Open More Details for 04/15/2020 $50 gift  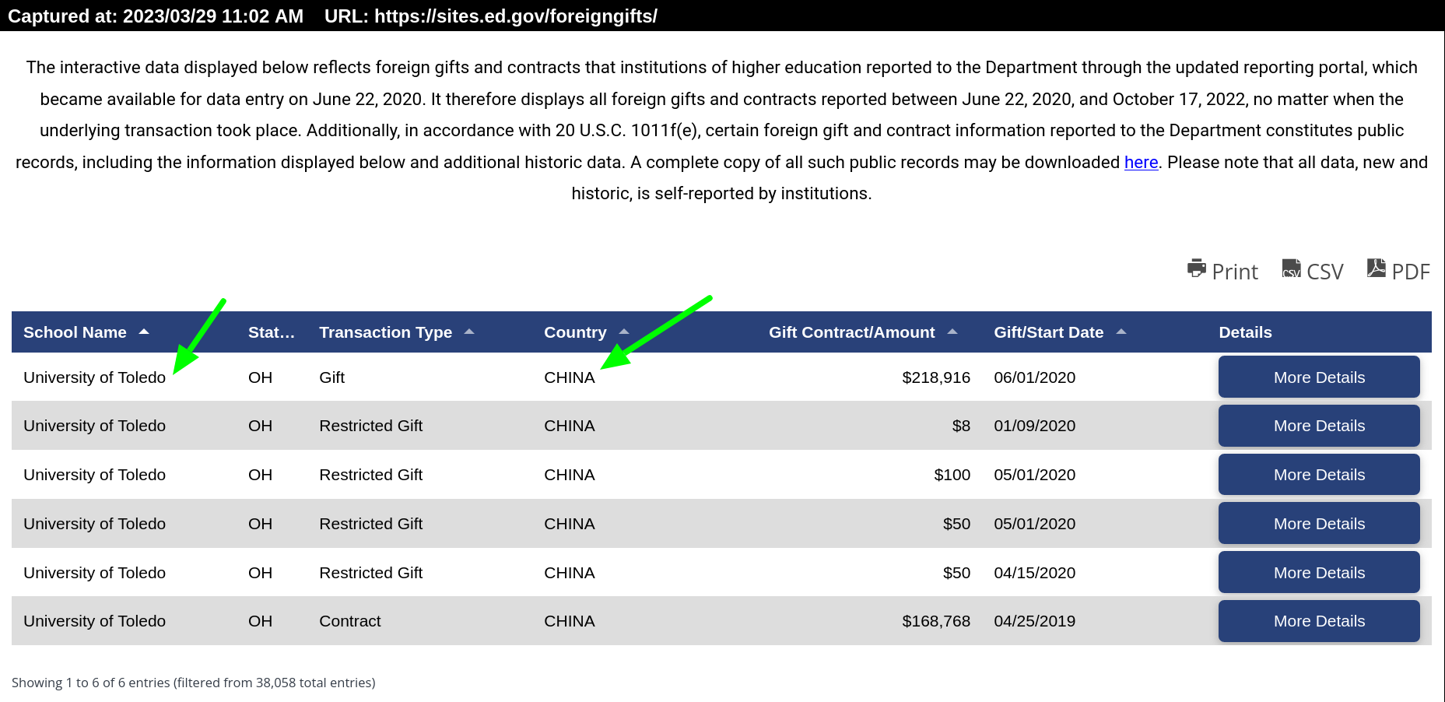pyautogui.click(x=1319, y=573)
